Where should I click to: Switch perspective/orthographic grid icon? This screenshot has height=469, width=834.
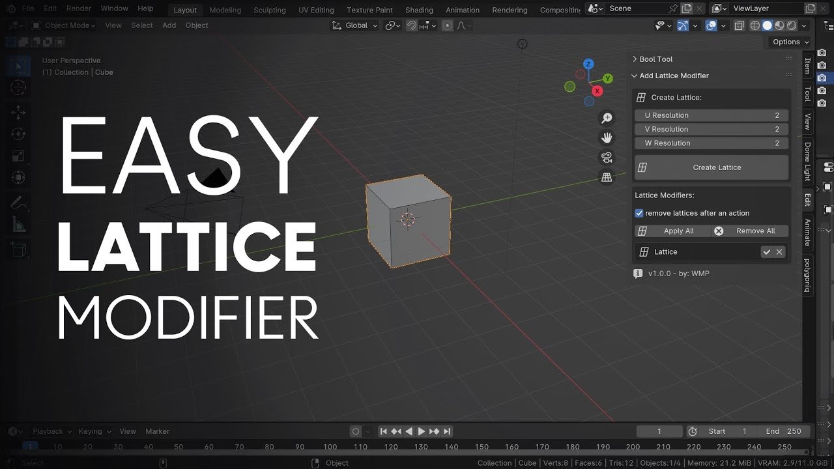(x=607, y=177)
